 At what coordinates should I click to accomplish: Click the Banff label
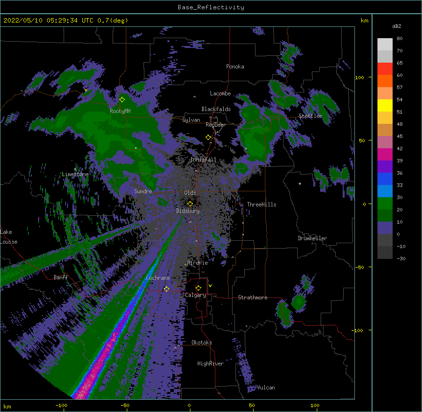(x=61, y=277)
